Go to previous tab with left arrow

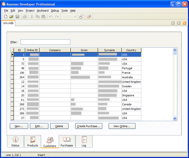(173, 23)
